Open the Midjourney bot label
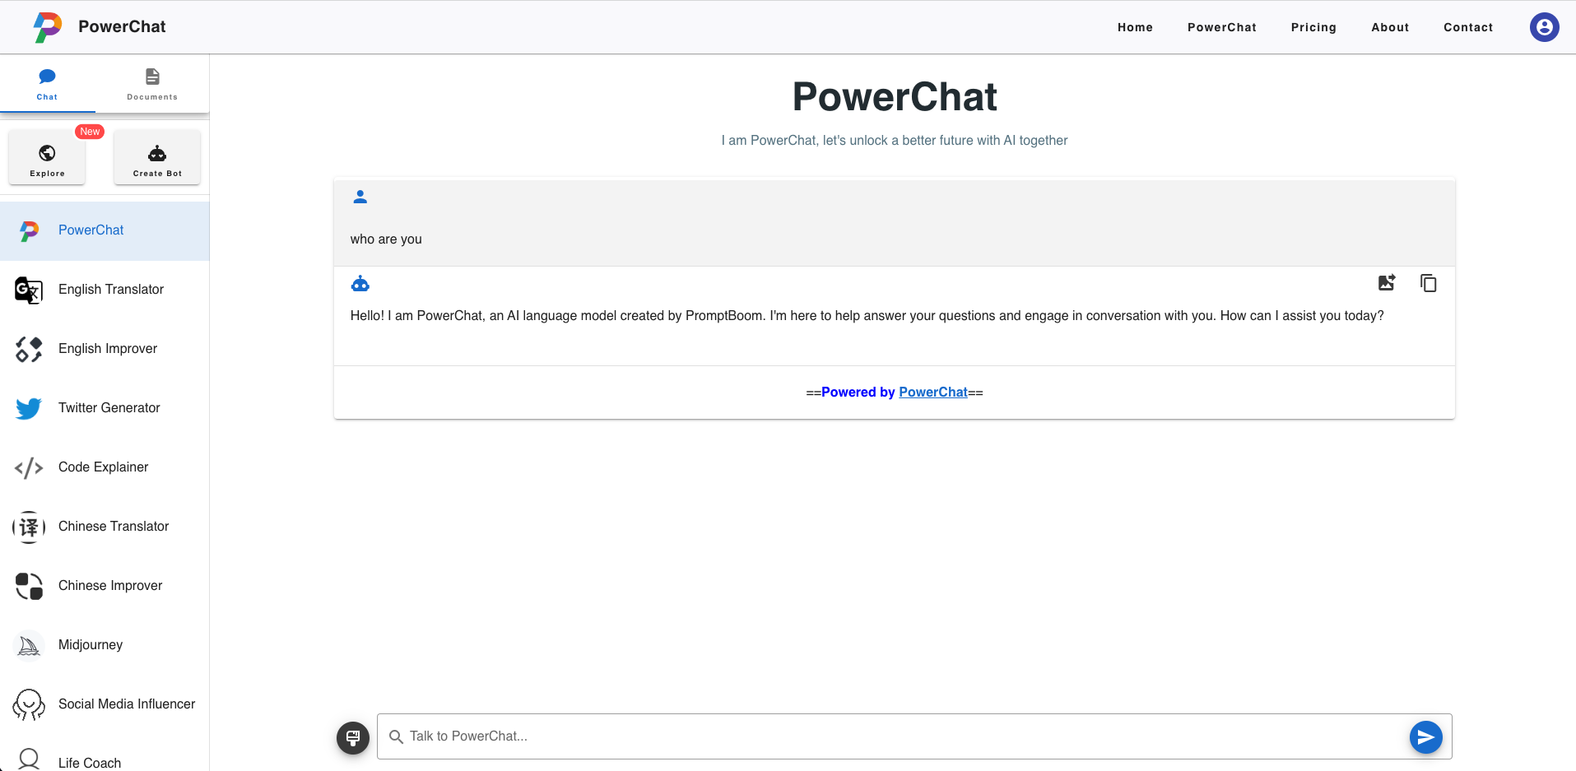 point(91,645)
